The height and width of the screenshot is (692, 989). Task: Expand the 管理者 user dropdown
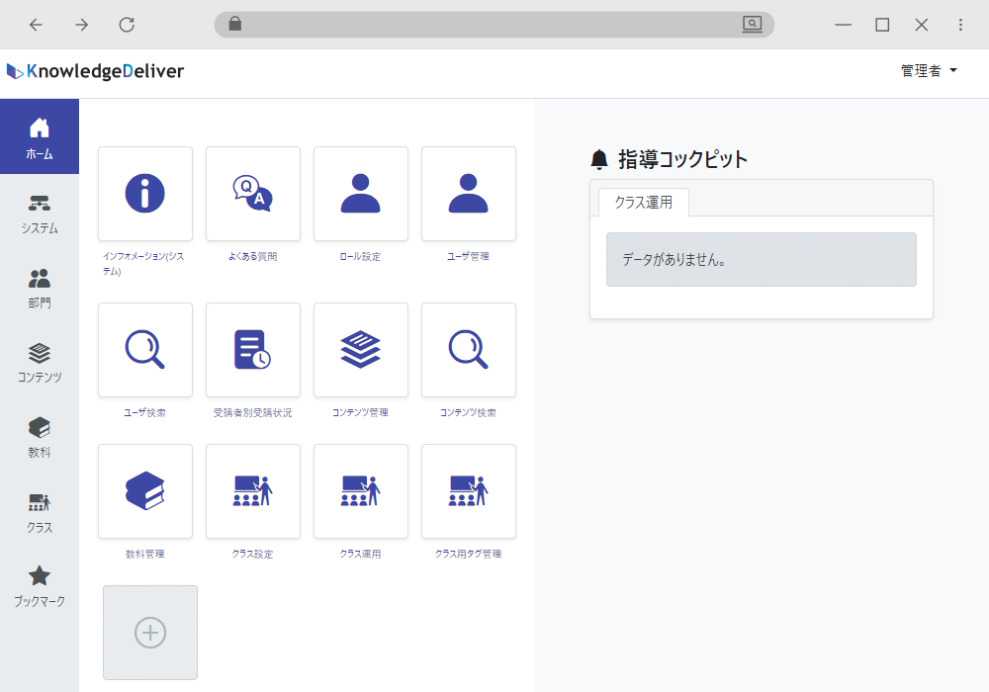pos(929,70)
